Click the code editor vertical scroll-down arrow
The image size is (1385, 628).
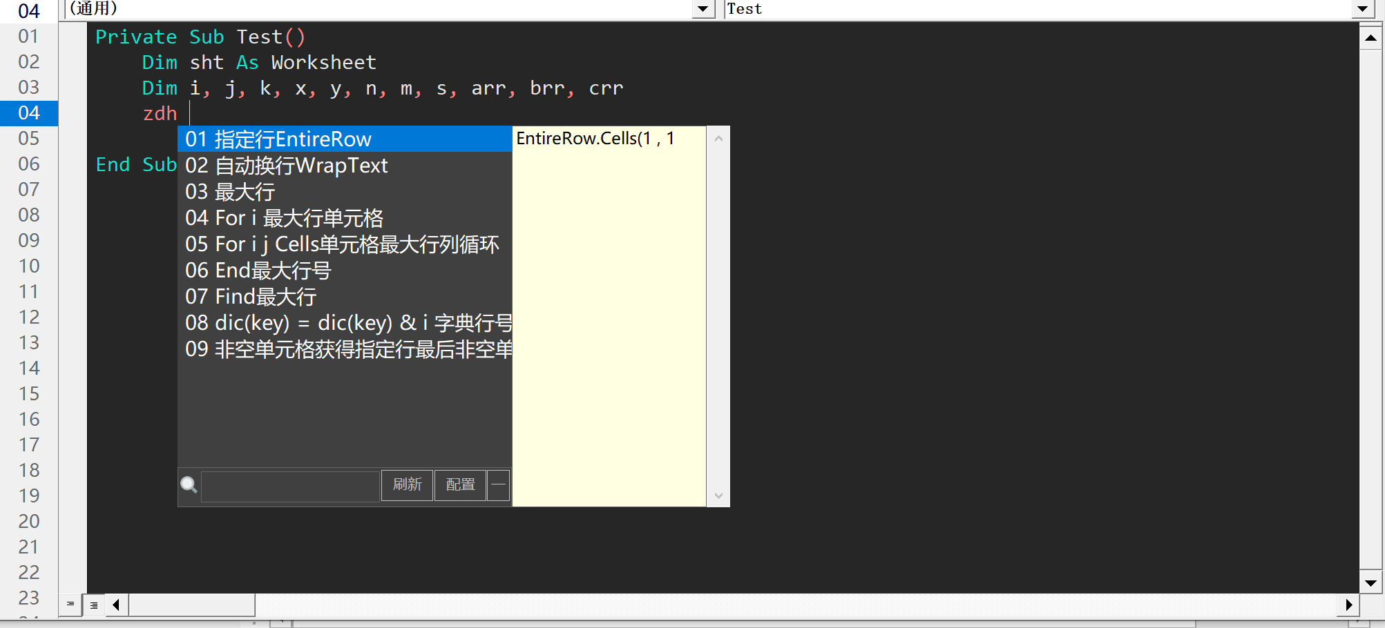(x=1371, y=583)
